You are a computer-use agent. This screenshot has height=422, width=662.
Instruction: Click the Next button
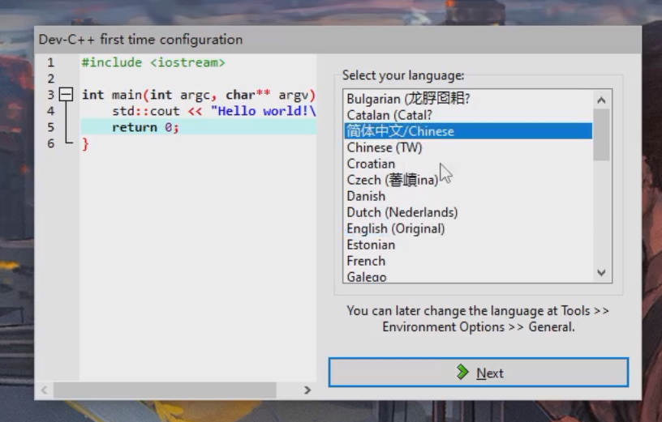pos(479,373)
